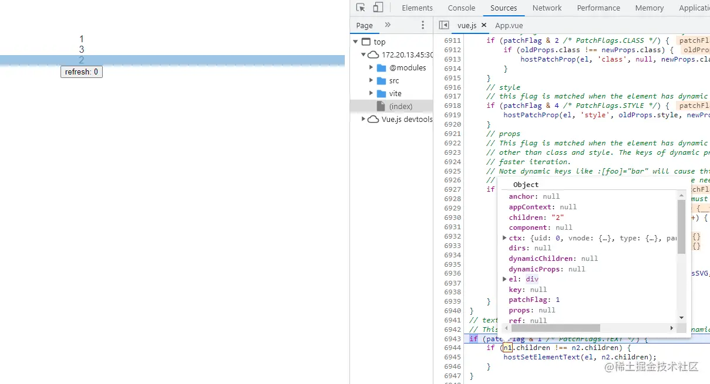The height and width of the screenshot is (384, 710).
Task: Expand the src folder arrow
Action: pos(371,80)
